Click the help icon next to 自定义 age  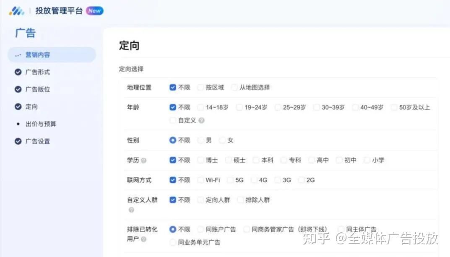click(201, 120)
